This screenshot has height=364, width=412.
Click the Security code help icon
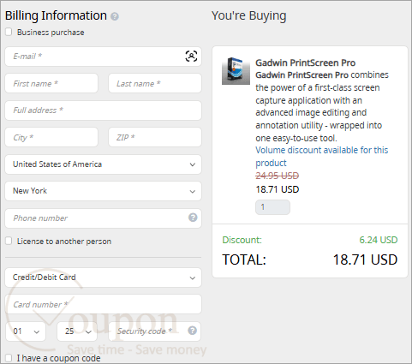tap(192, 331)
